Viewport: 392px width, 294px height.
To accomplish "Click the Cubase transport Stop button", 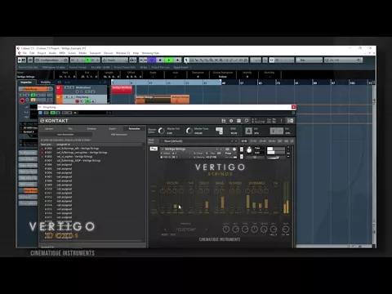I will click(x=160, y=60).
